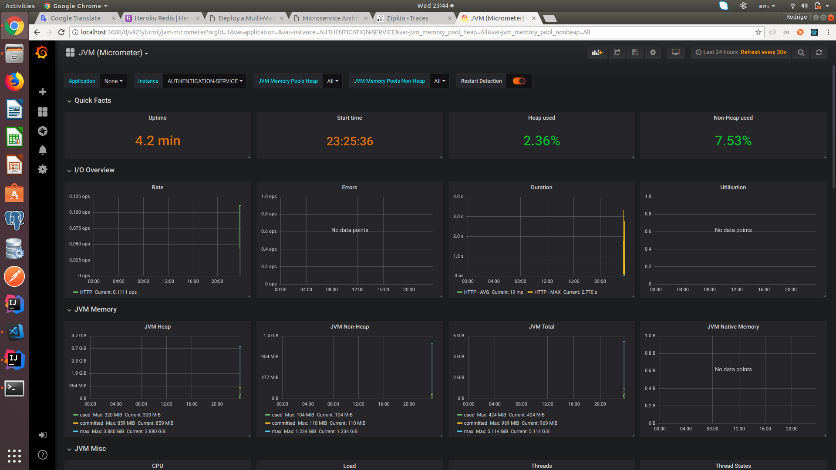Switch to the Zipkin - Traces tab

point(407,18)
